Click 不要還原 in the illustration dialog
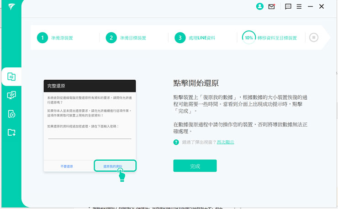 coord(67,167)
